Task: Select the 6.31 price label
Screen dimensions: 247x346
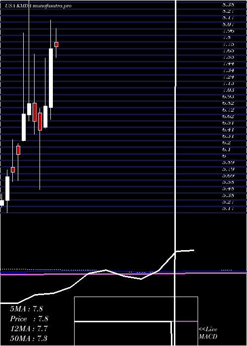Action: coord(228,136)
